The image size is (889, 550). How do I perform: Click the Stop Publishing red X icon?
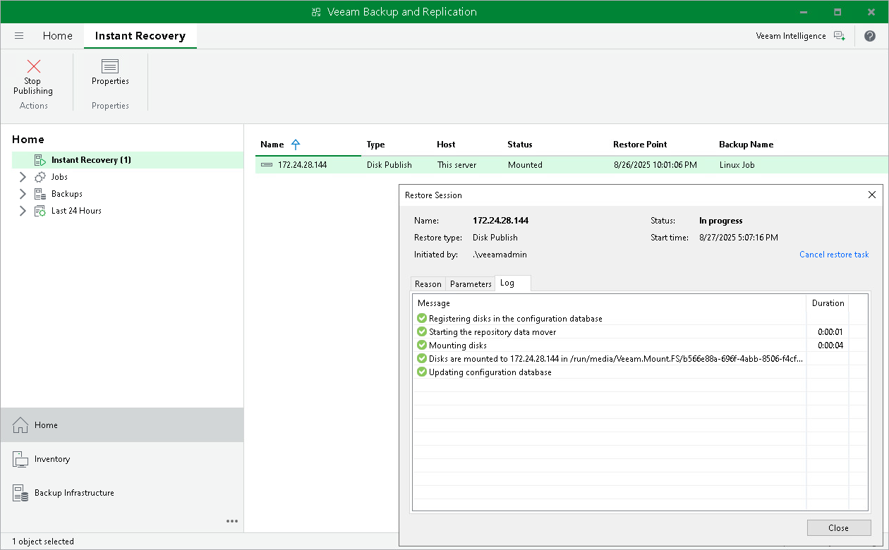[x=33, y=66]
